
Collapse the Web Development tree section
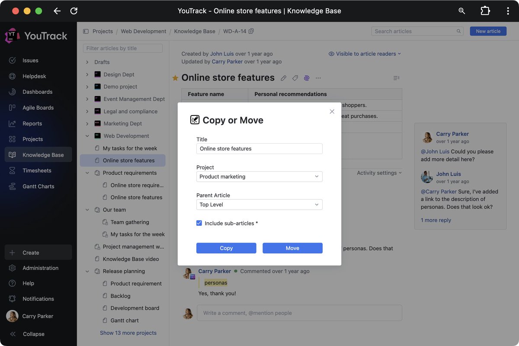87,136
